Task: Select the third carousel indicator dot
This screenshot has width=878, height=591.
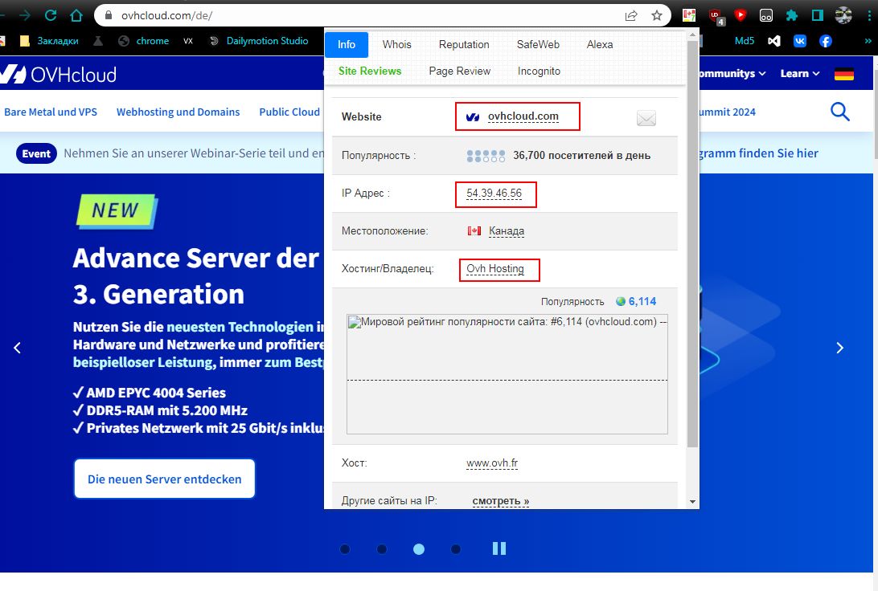Action: click(419, 549)
